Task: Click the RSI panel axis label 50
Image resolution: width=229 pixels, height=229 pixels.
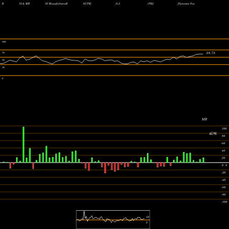Action: pos(3,60)
